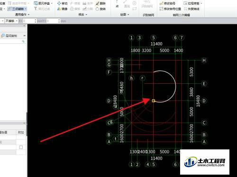
Task: Select the circle draw tool icon
Action: pyautogui.click(x=135, y=3)
